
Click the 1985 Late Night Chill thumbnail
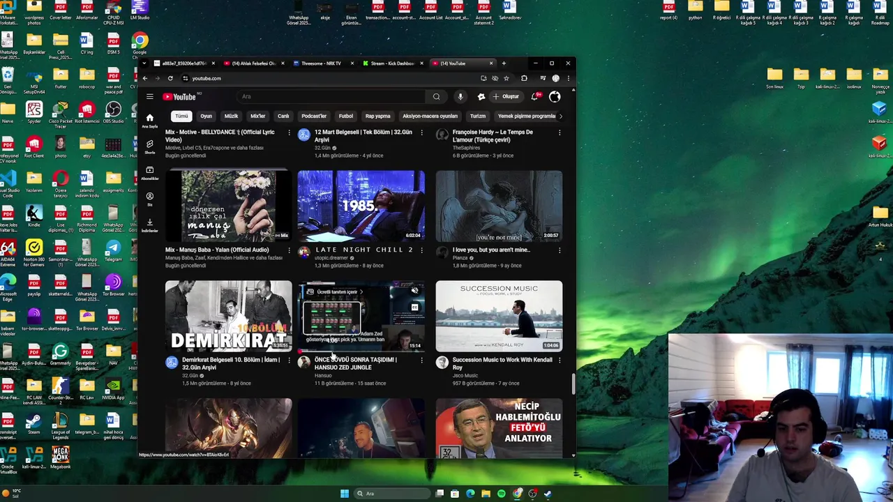(x=361, y=206)
